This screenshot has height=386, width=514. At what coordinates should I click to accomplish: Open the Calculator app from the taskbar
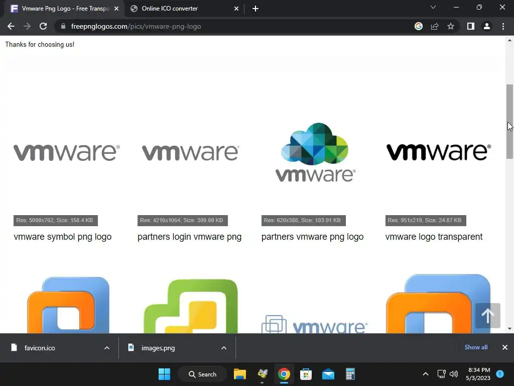pyautogui.click(x=350, y=374)
